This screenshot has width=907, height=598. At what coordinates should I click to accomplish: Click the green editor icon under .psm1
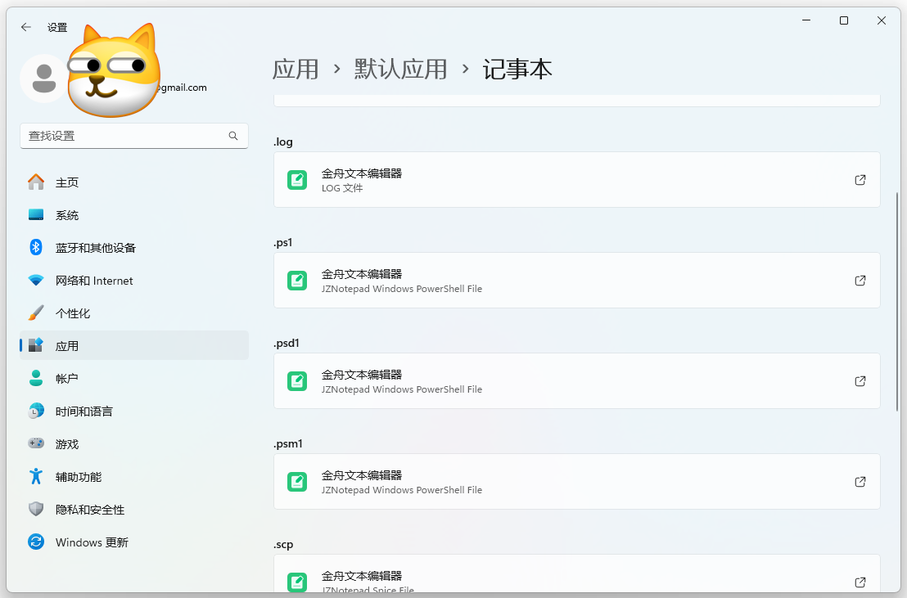coord(297,482)
